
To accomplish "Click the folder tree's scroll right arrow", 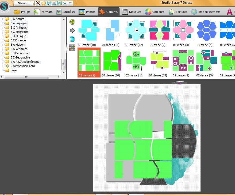I will pos(59,77).
